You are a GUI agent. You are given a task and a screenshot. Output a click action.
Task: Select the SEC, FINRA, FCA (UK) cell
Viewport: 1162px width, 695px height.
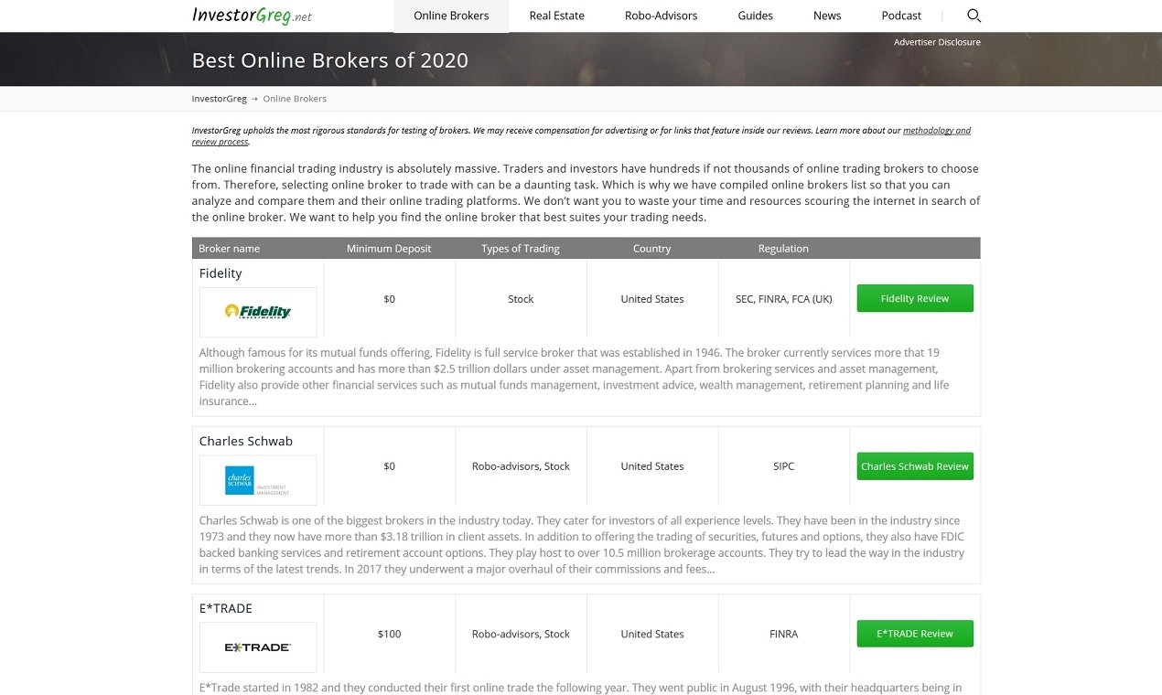coord(784,299)
